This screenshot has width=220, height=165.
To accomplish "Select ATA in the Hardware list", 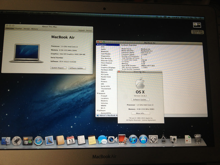I will (x=103, y=47).
